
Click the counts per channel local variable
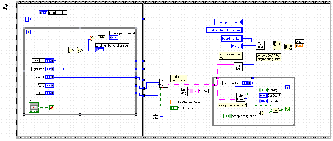[228, 22]
